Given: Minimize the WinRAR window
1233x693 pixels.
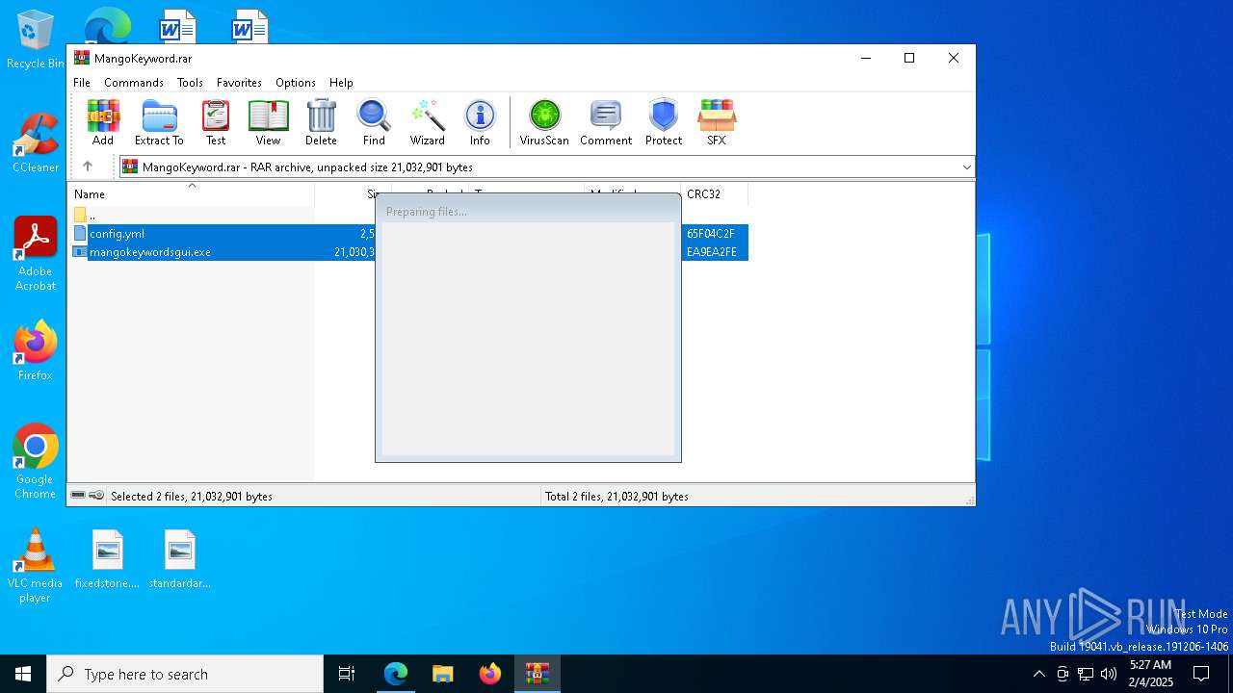Looking at the screenshot, I should pyautogui.click(x=865, y=59).
